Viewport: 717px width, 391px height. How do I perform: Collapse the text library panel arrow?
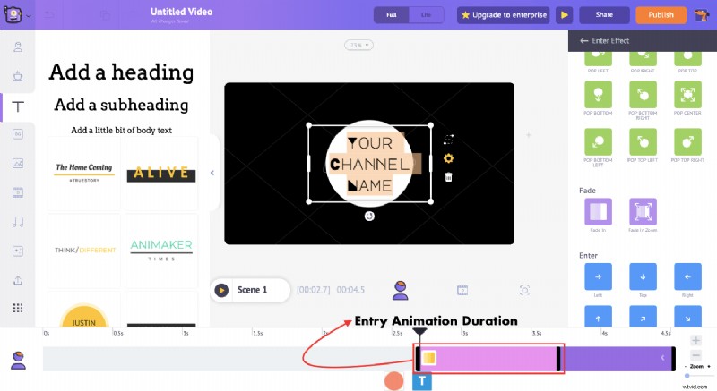click(x=212, y=173)
